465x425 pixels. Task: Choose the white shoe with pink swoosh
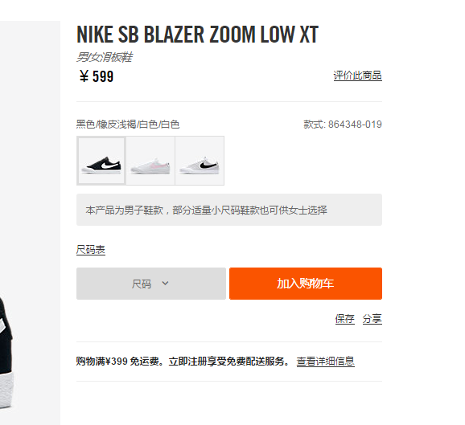point(150,161)
